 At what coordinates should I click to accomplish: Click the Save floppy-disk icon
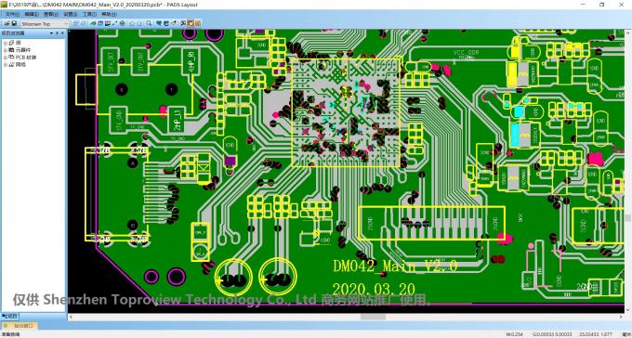click(x=14, y=23)
